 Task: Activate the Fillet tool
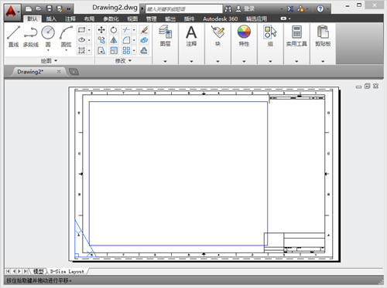pos(126,40)
